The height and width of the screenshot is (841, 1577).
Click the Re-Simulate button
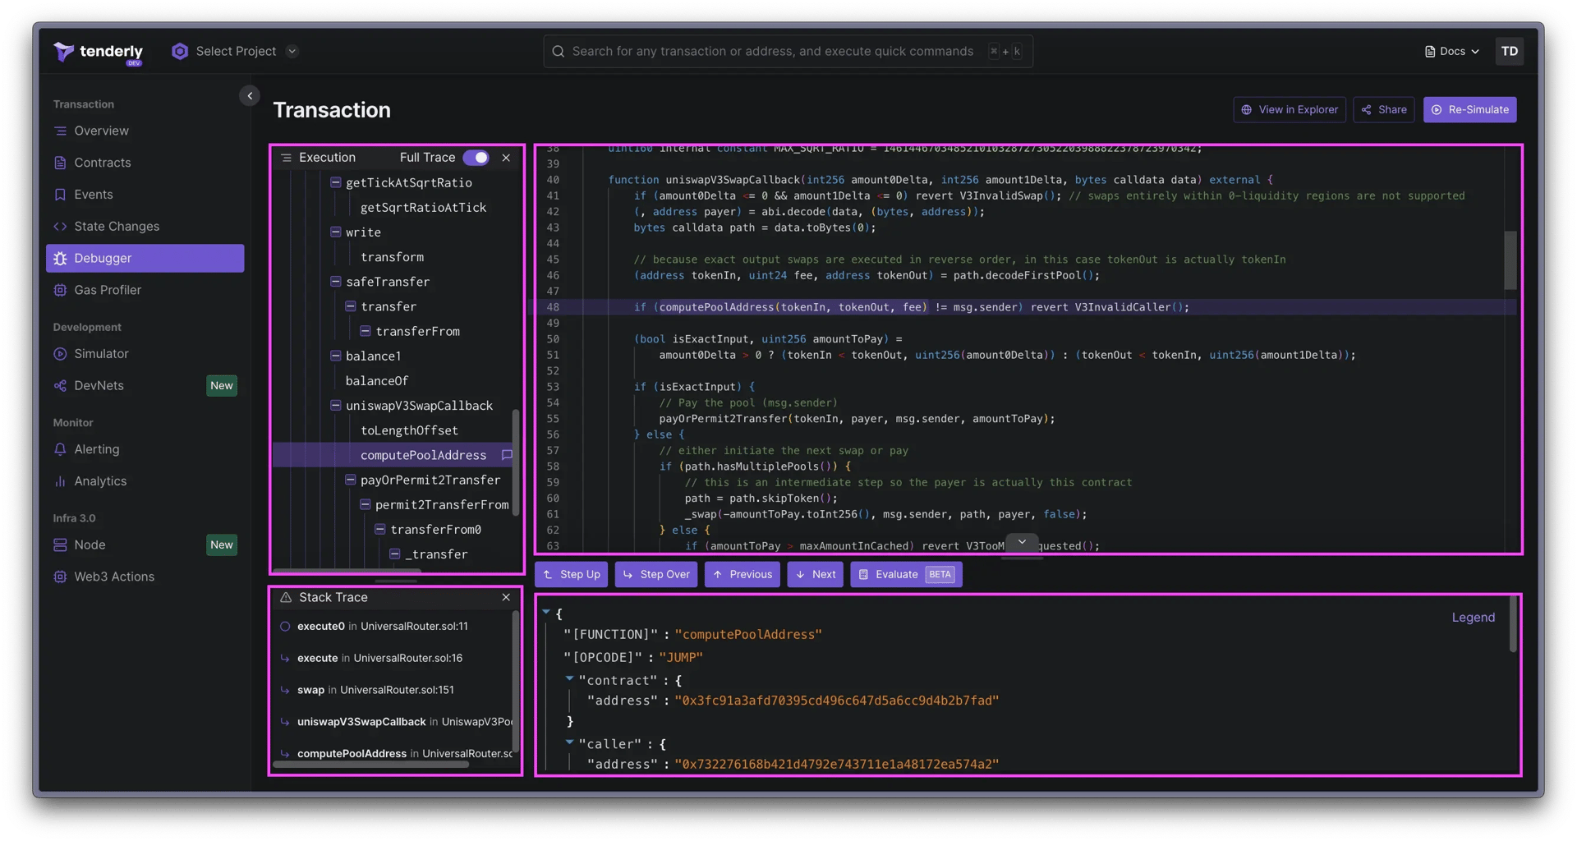1470,109
